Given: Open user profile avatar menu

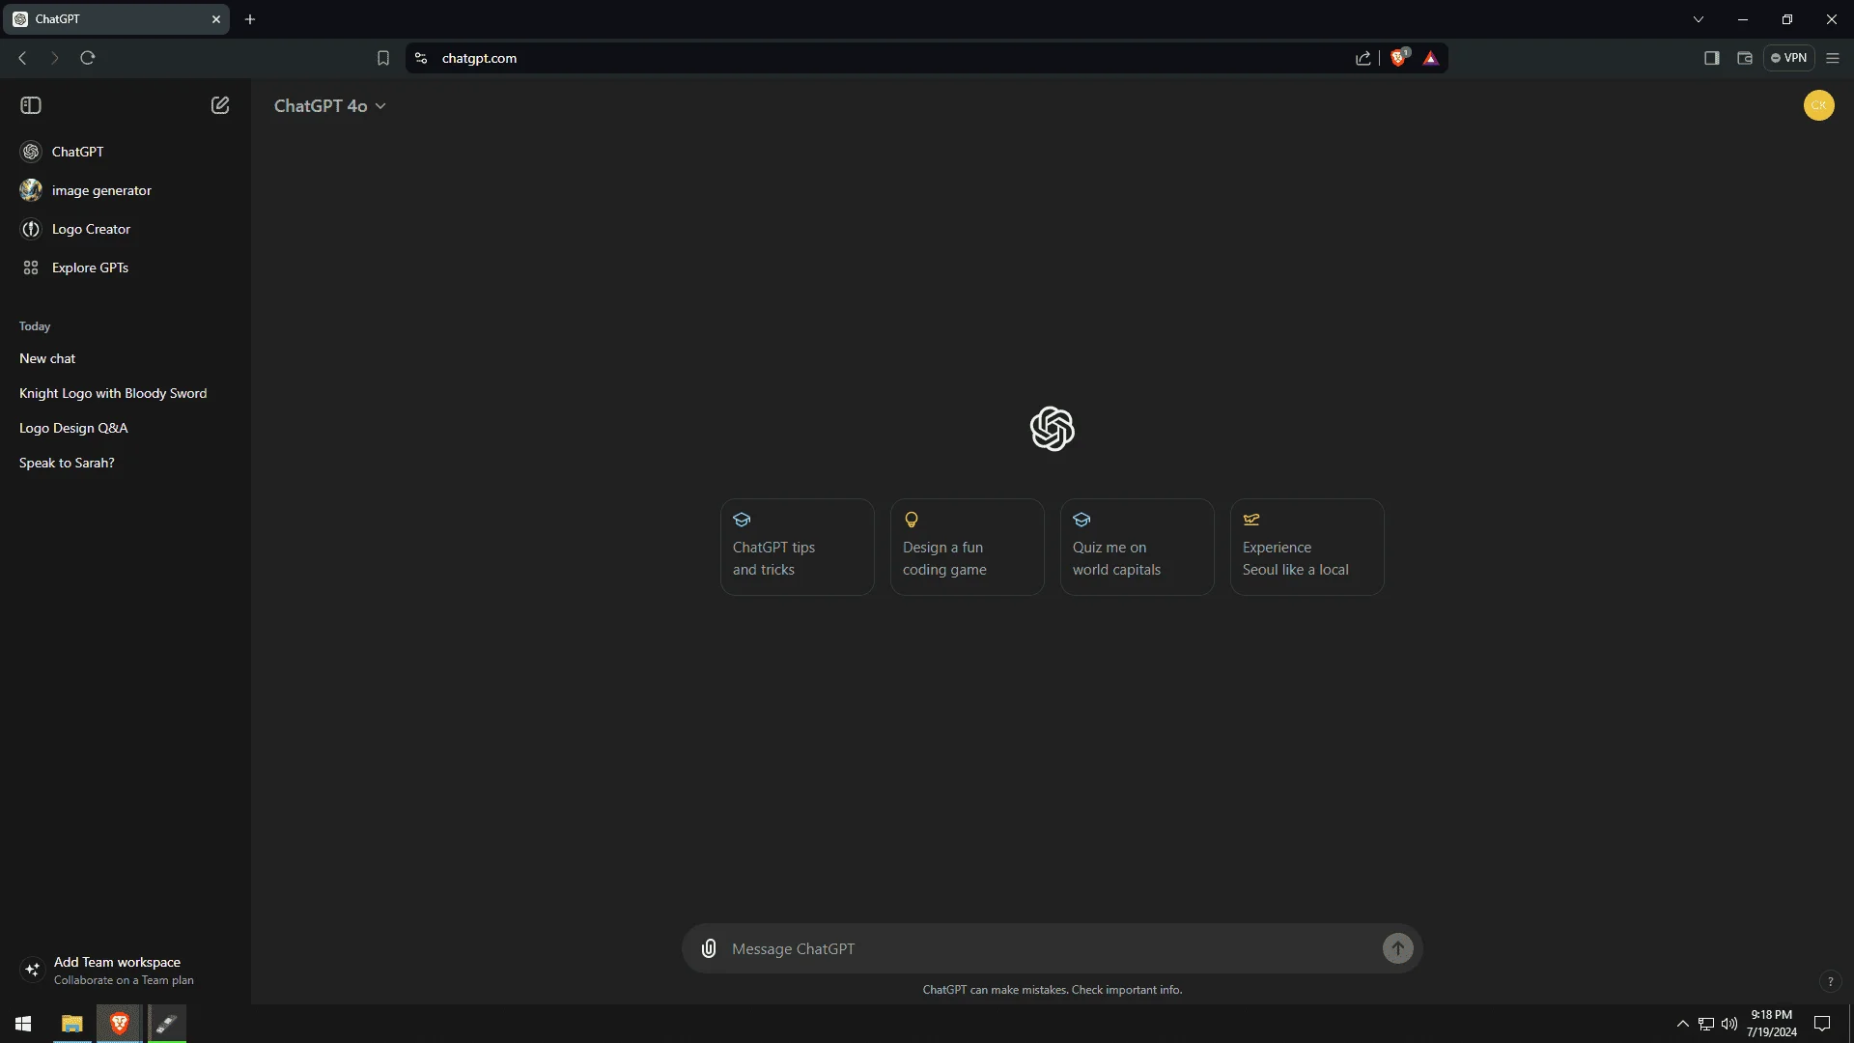Looking at the screenshot, I should (1819, 105).
